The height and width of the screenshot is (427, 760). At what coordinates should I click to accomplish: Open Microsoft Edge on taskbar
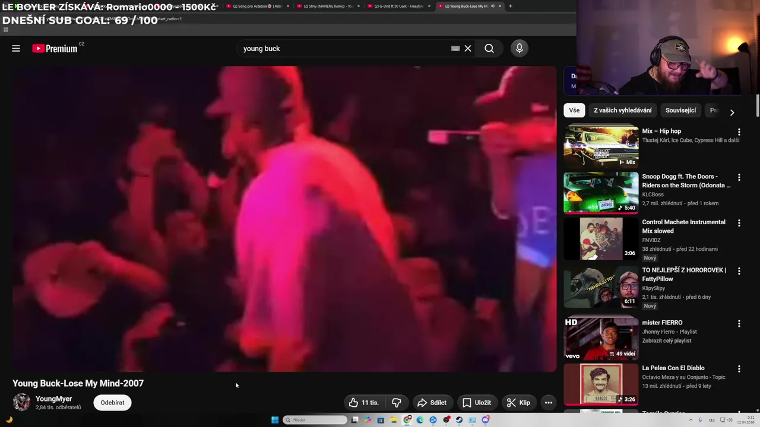pos(420,420)
